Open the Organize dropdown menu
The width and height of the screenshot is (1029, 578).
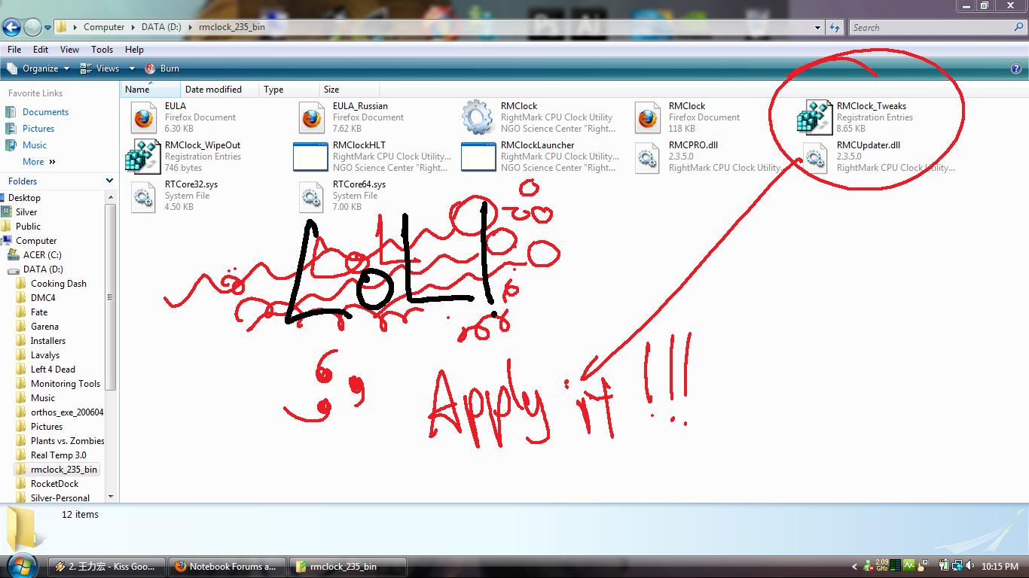coord(38,68)
